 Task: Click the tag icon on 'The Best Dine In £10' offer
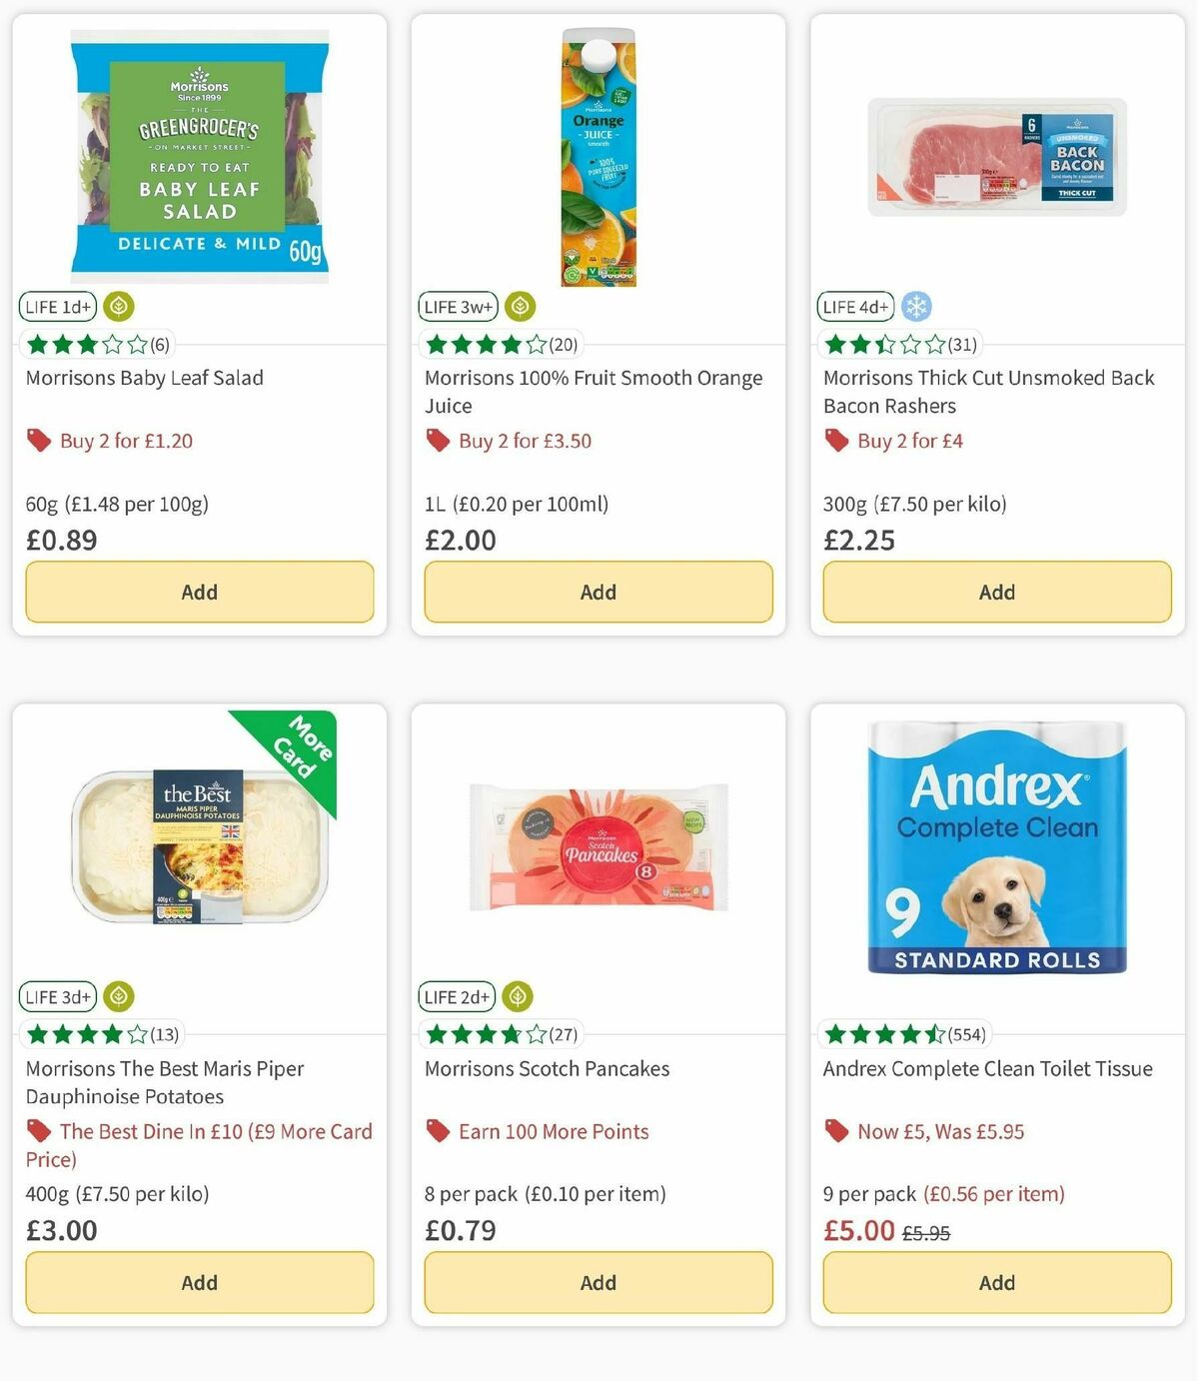[x=38, y=1131]
